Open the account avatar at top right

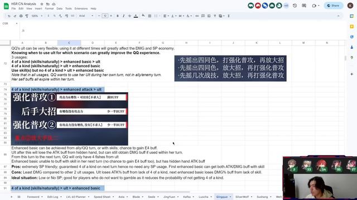click(350, 6)
